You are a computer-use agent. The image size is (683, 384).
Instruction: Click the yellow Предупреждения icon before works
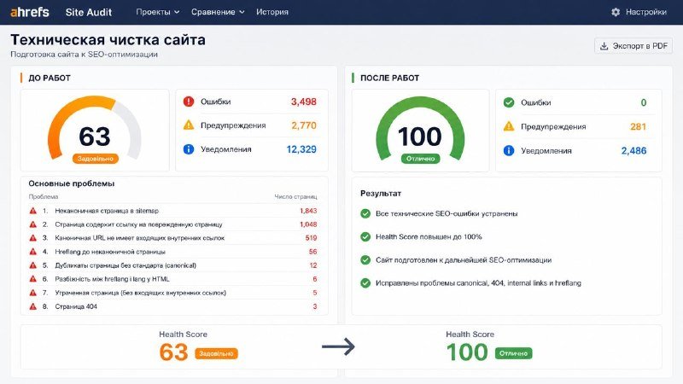tap(188, 125)
